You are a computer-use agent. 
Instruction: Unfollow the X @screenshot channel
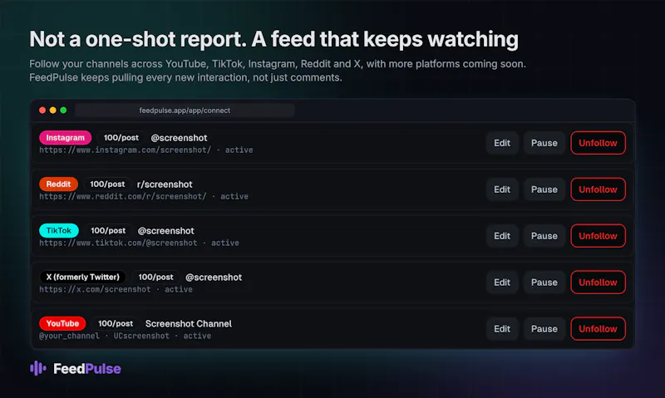point(598,283)
